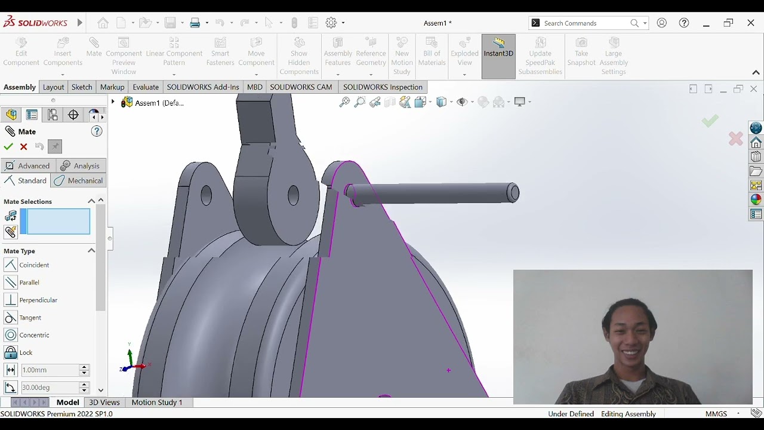The width and height of the screenshot is (764, 430).
Task: Click the Zoom to Fit icon
Action: point(344,102)
